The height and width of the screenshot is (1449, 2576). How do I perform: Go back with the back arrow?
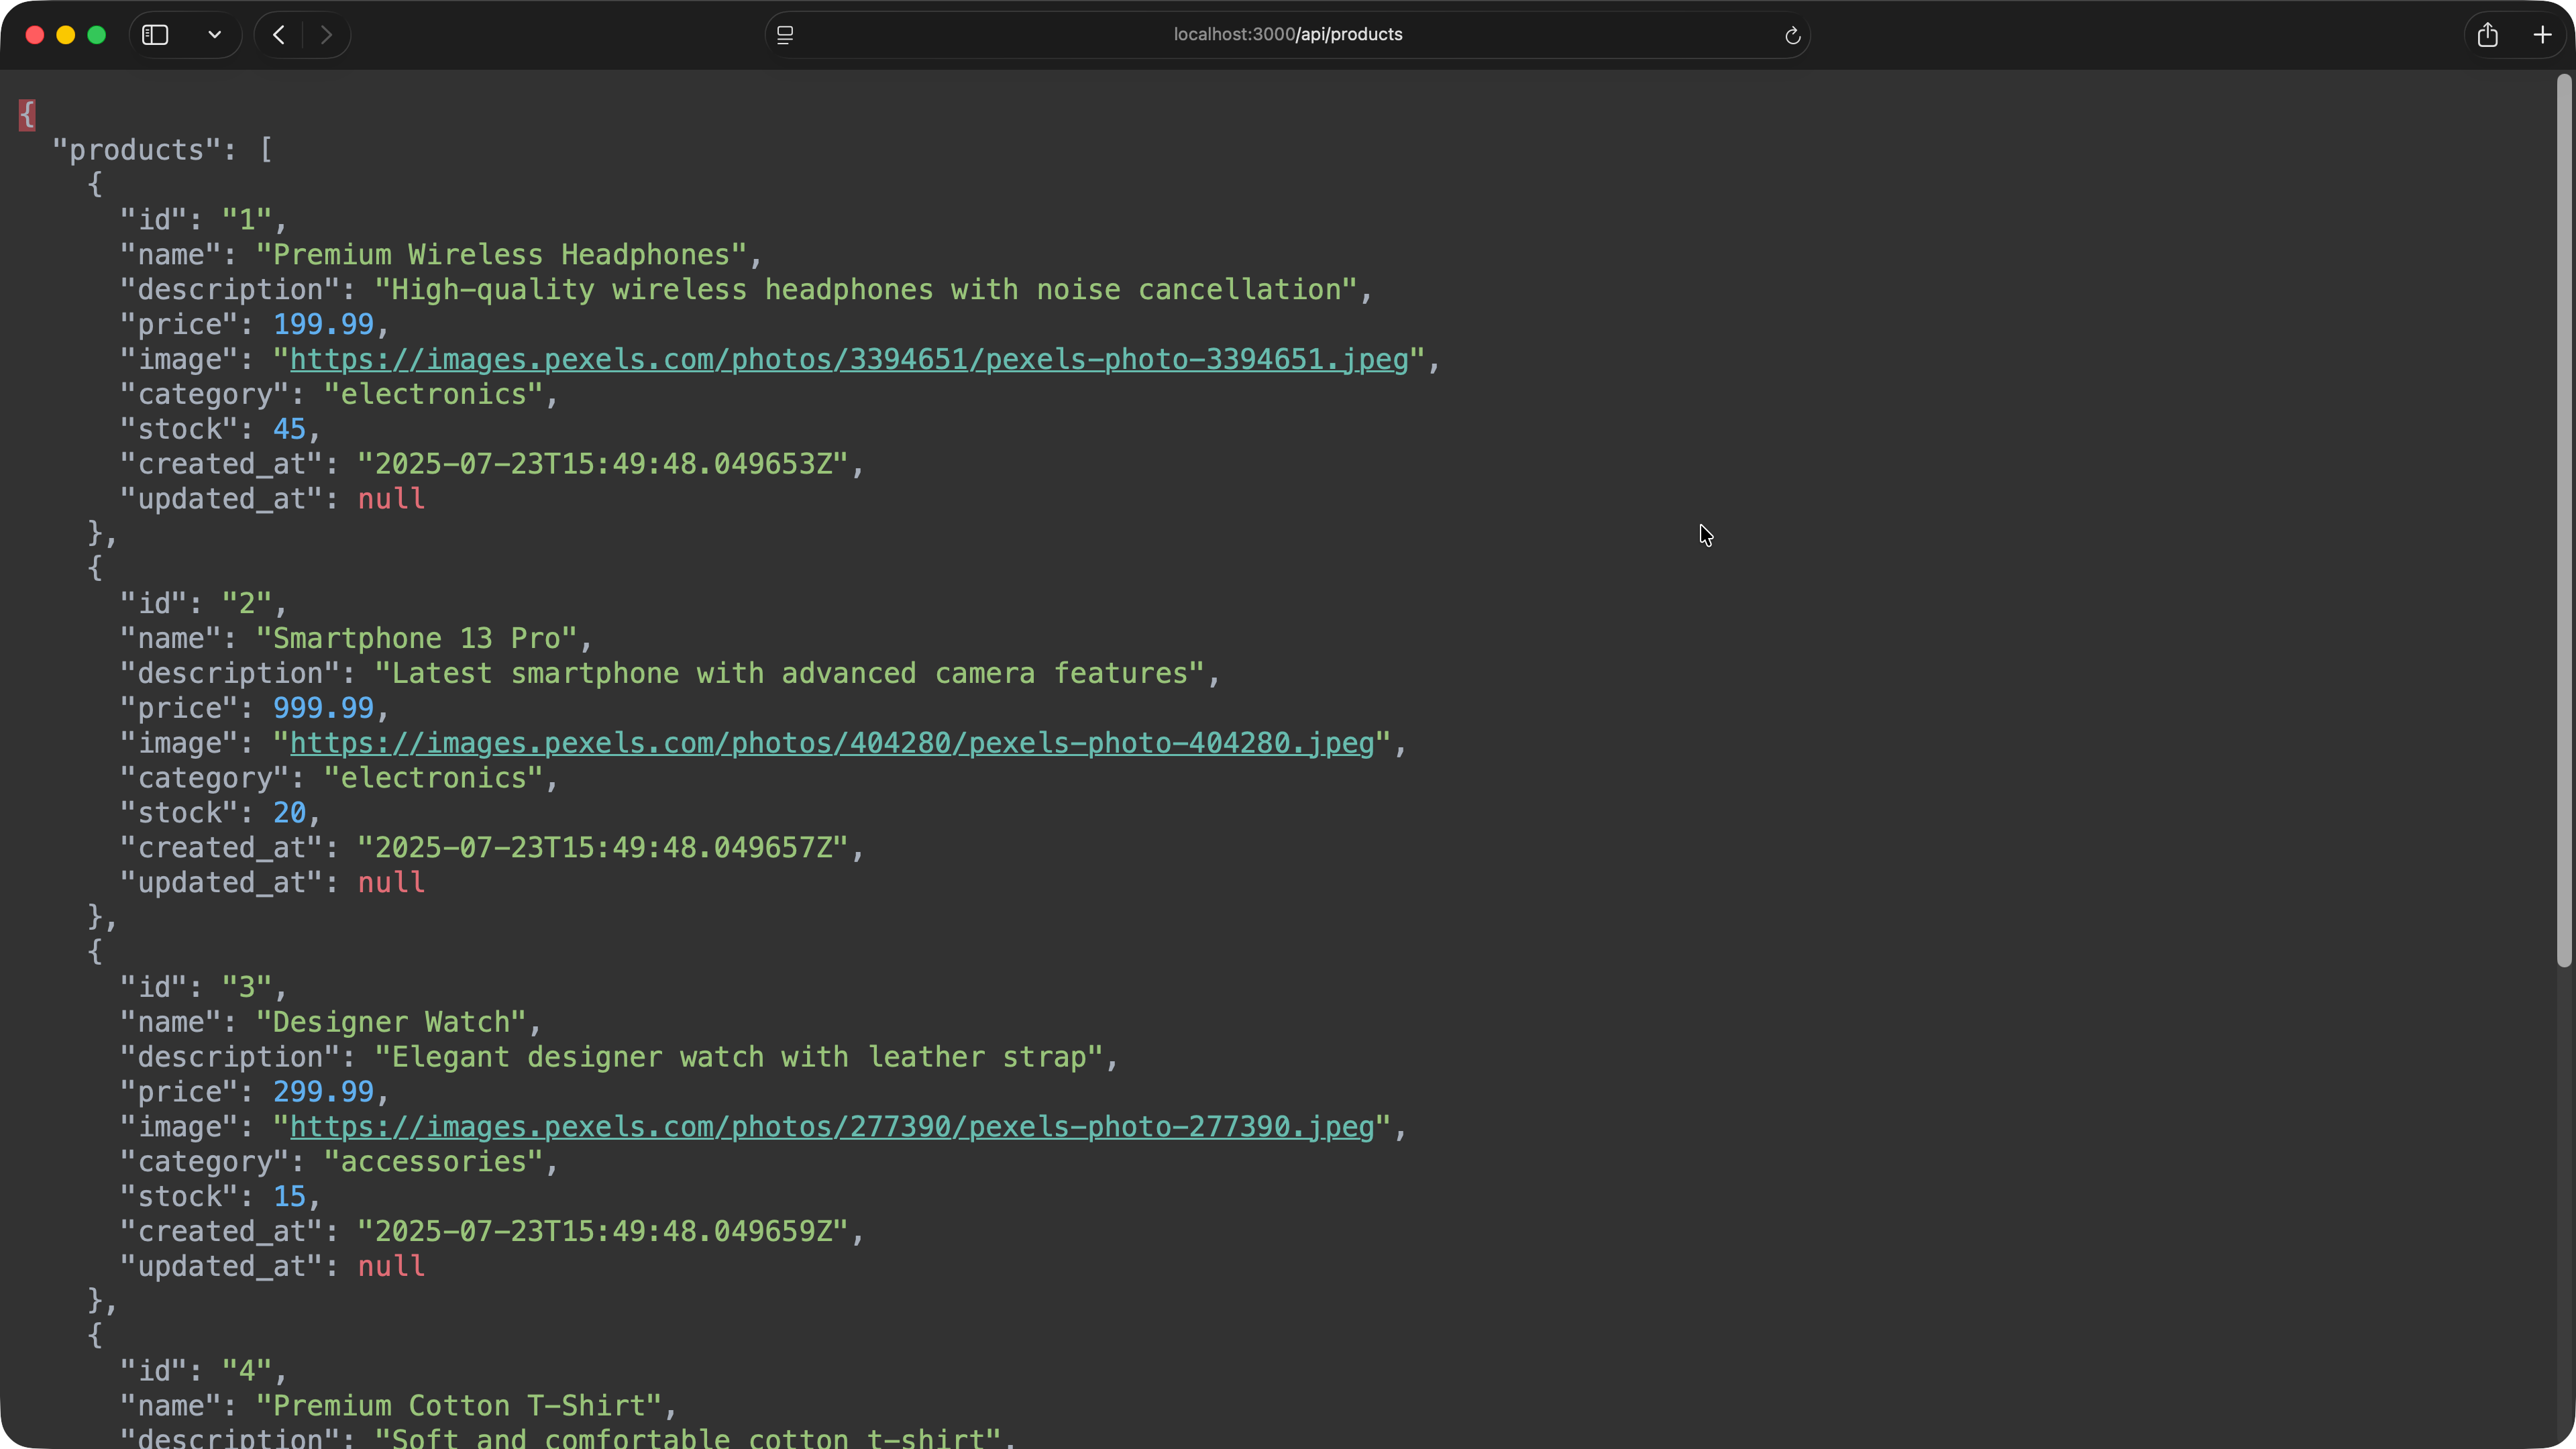point(279,35)
